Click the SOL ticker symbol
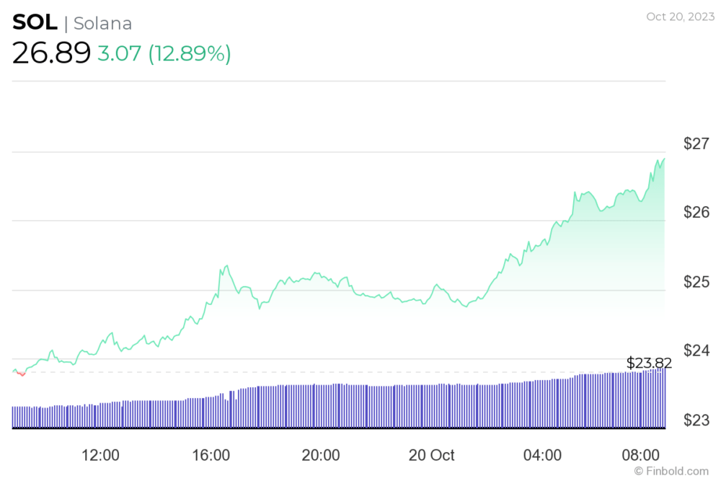 (35, 22)
